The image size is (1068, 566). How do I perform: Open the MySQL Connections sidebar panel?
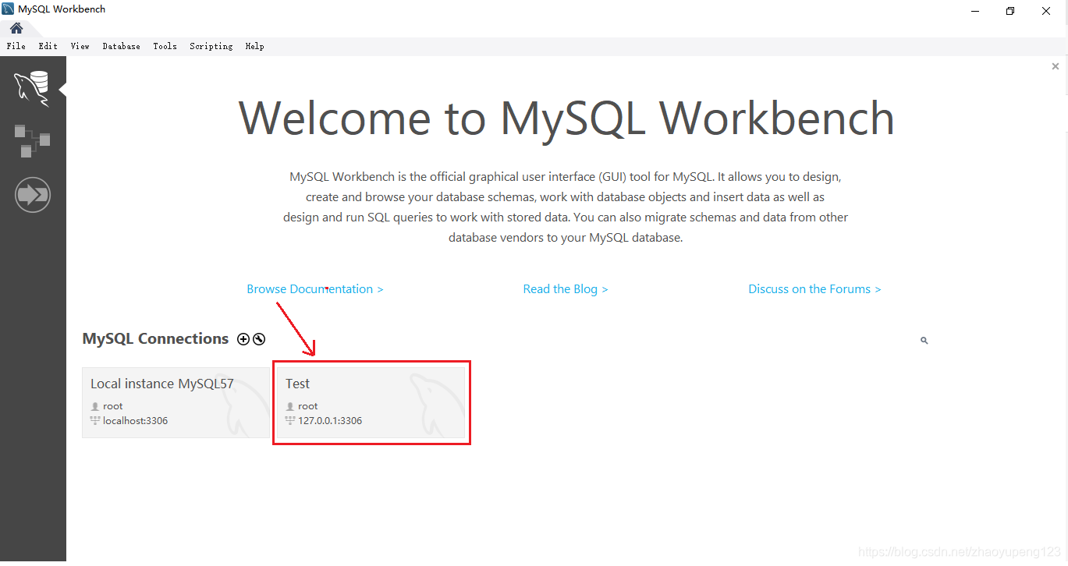click(33, 86)
